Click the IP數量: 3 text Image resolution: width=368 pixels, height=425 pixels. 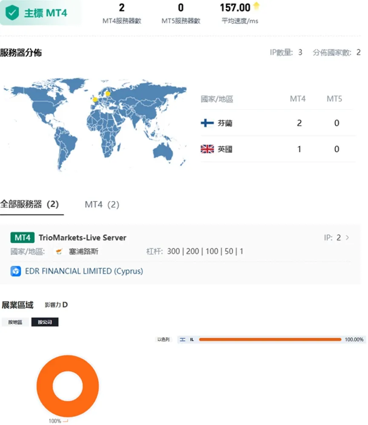(x=286, y=52)
